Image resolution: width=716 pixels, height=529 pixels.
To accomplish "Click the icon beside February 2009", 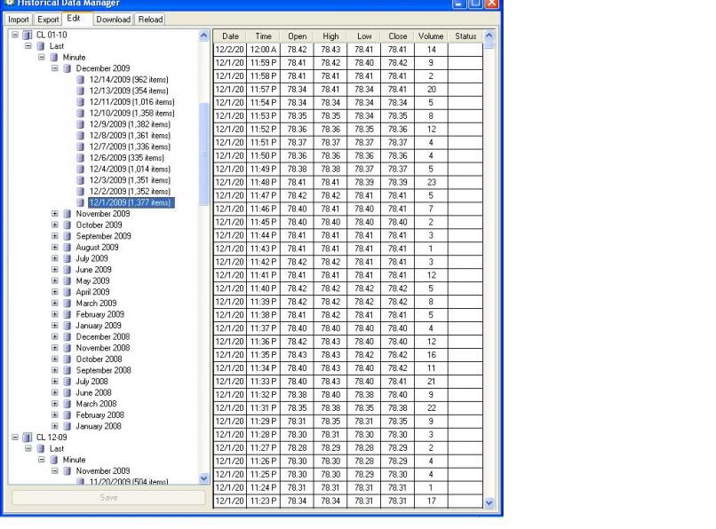I will [x=68, y=314].
